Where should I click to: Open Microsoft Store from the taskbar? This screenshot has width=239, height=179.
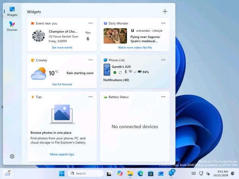click(150, 173)
